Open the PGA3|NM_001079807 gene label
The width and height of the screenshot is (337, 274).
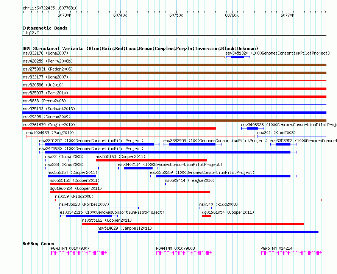[x=70, y=248]
